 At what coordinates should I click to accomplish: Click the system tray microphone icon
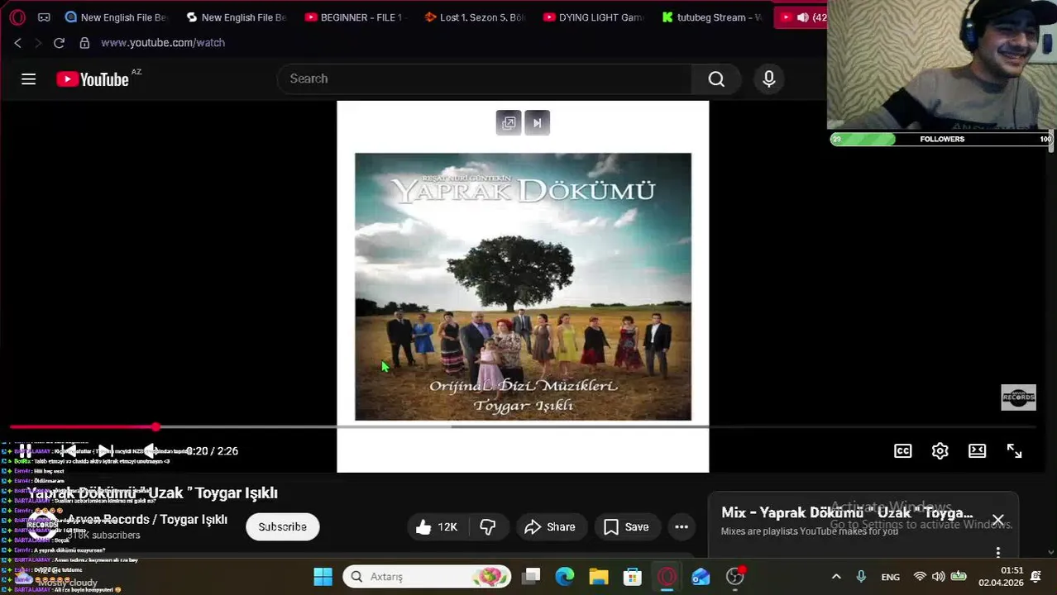point(861,577)
